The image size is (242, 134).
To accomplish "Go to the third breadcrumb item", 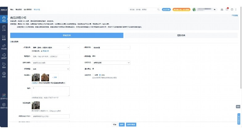I will coord(28,10).
